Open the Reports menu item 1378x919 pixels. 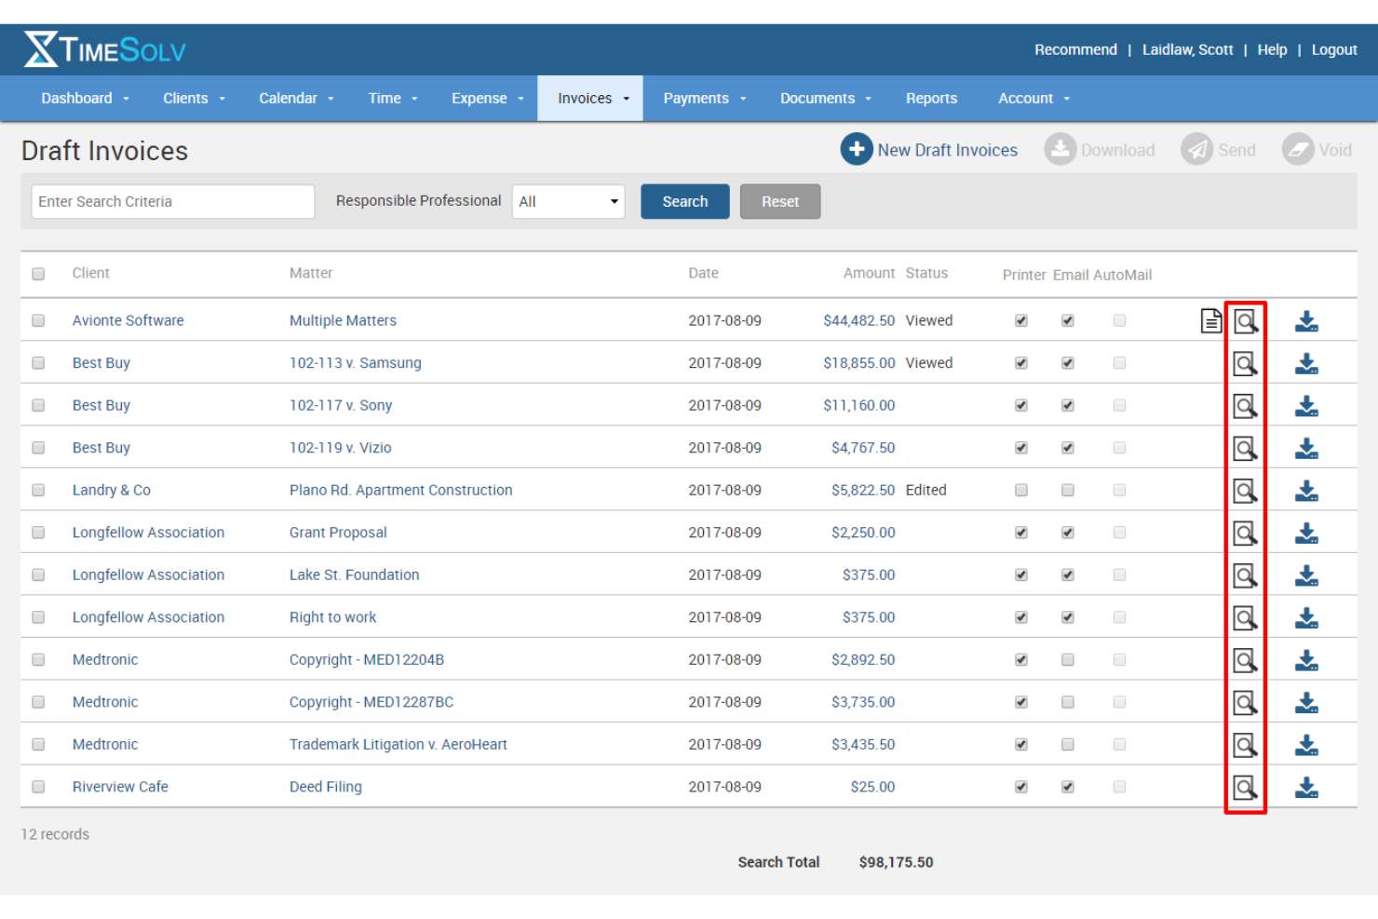pos(931,98)
